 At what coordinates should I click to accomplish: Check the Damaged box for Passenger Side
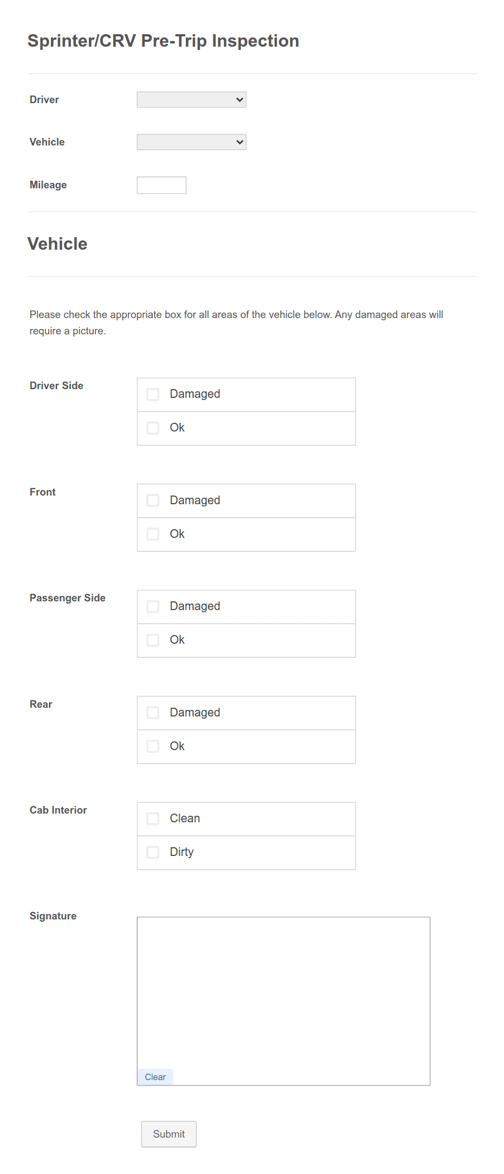click(x=153, y=606)
